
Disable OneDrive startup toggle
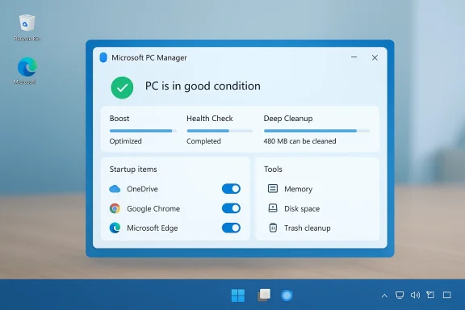tap(231, 189)
